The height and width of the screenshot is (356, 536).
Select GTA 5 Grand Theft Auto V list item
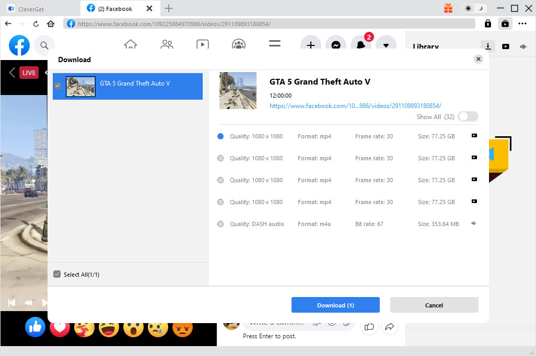click(x=127, y=86)
